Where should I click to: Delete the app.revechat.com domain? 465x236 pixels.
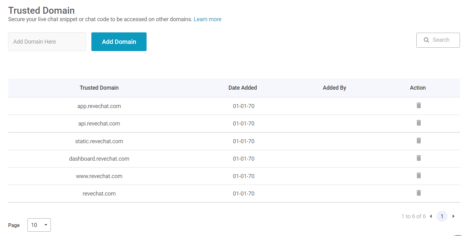tap(419, 105)
